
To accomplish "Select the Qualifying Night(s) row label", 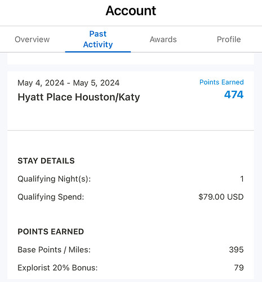I will 54,179.
